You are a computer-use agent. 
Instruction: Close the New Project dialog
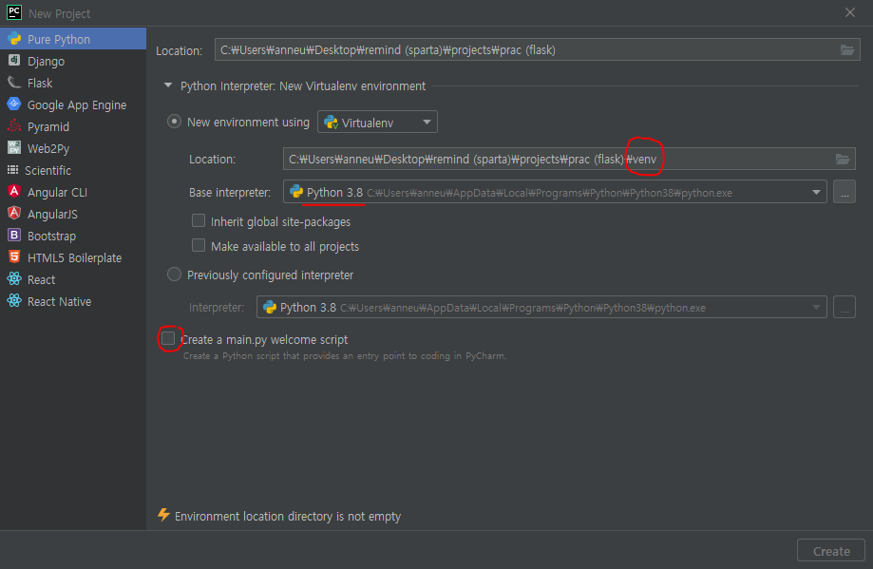850,12
